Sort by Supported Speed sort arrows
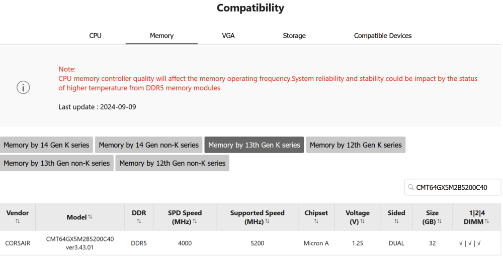Viewport: 503px width, 256px height. [x=268, y=221]
